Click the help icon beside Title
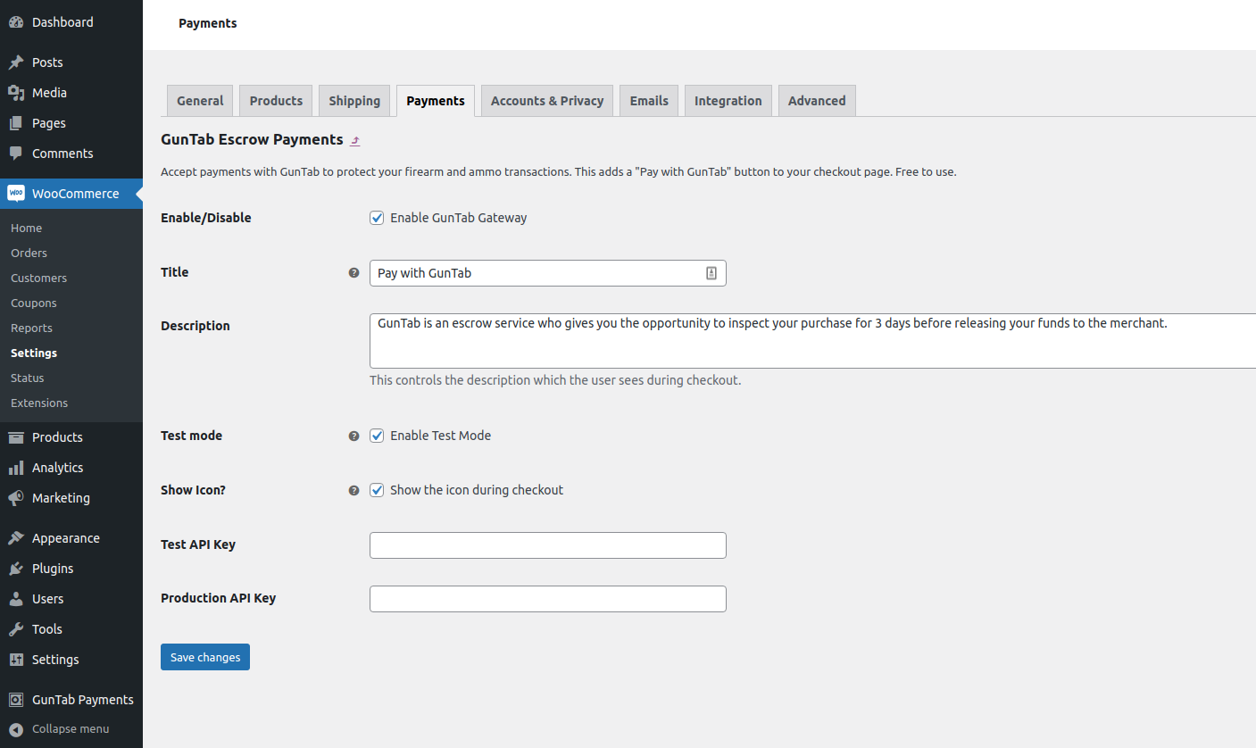Viewport: 1256px width, 748px height. pos(354,273)
